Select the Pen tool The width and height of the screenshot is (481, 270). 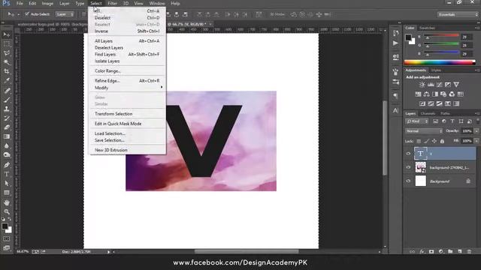(x=7, y=165)
